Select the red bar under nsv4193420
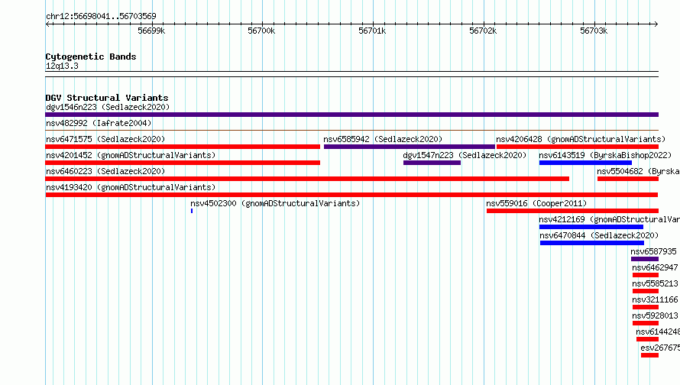Viewport: 680px width, 385px height. (x=351, y=195)
